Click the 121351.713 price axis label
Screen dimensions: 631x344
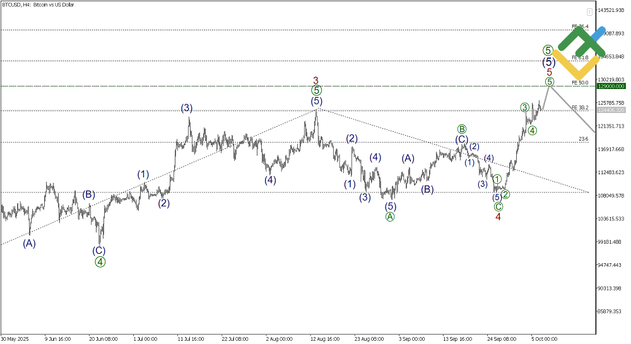[611, 126]
